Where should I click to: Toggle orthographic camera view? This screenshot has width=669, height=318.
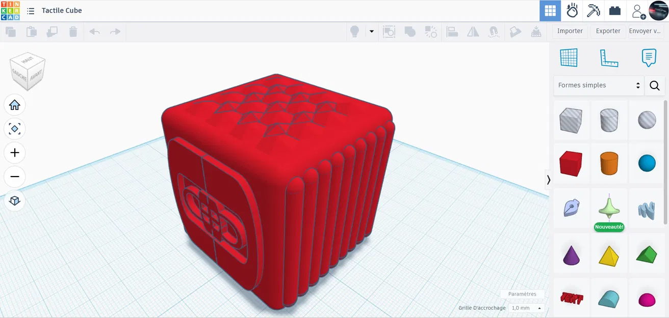click(15, 200)
